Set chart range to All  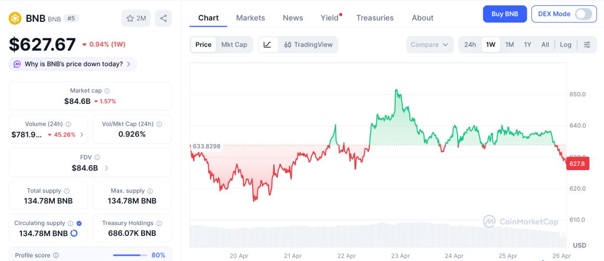(545, 45)
